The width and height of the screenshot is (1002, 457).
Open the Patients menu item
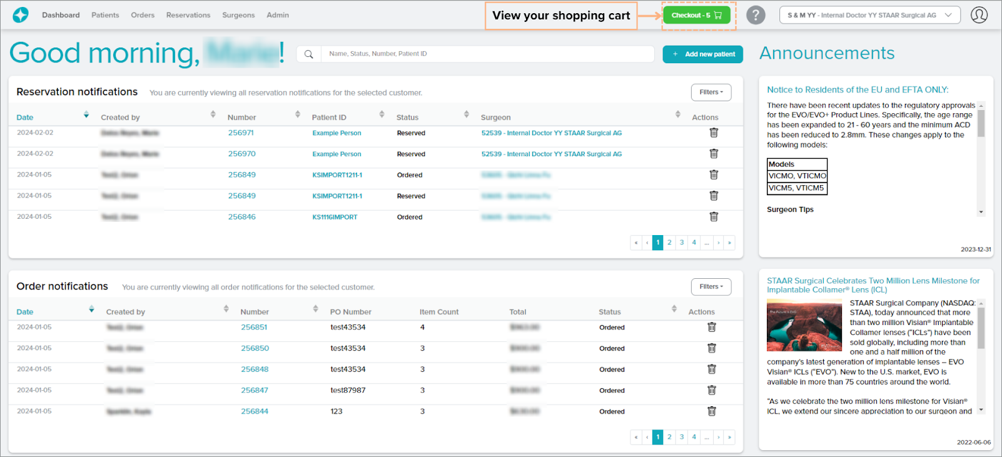105,15
